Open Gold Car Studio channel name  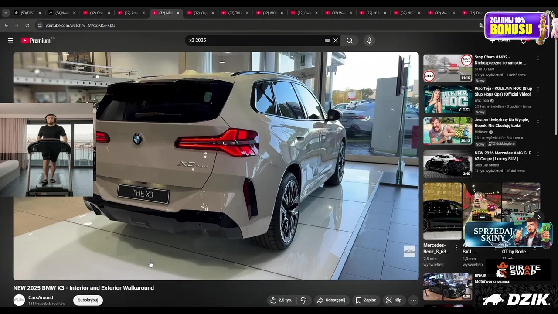point(487,165)
